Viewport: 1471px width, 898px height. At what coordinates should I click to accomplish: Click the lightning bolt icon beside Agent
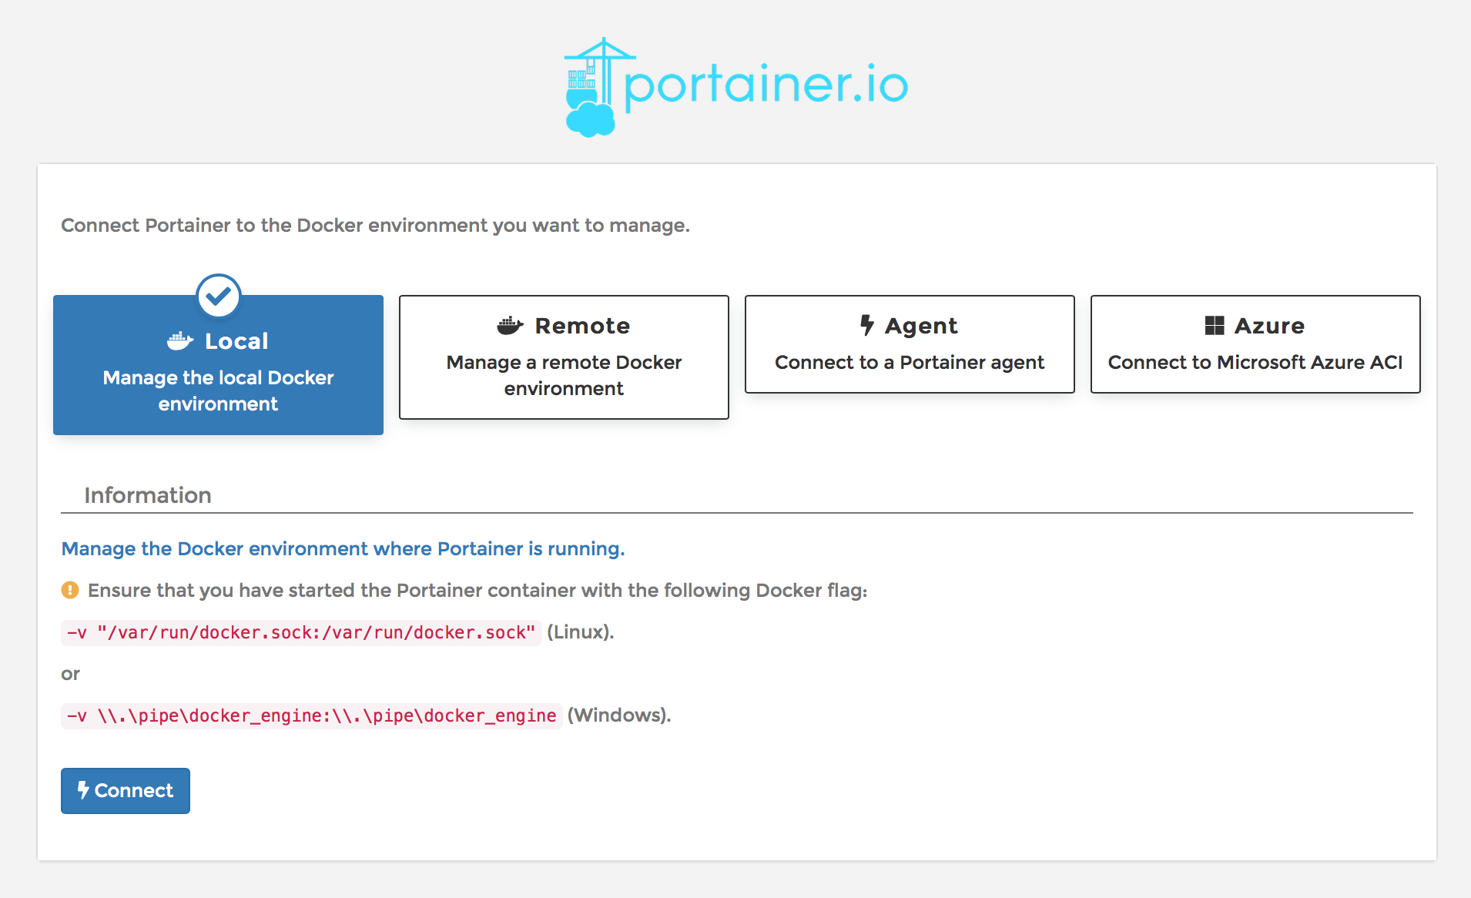tap(867, 325)
